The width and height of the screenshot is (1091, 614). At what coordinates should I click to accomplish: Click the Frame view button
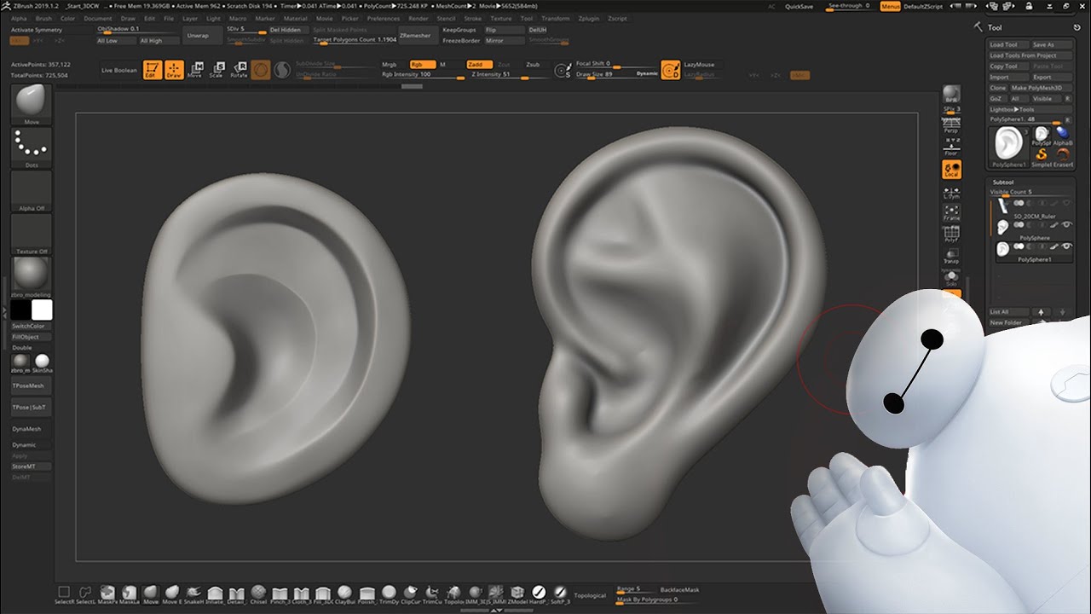[952, 213]
